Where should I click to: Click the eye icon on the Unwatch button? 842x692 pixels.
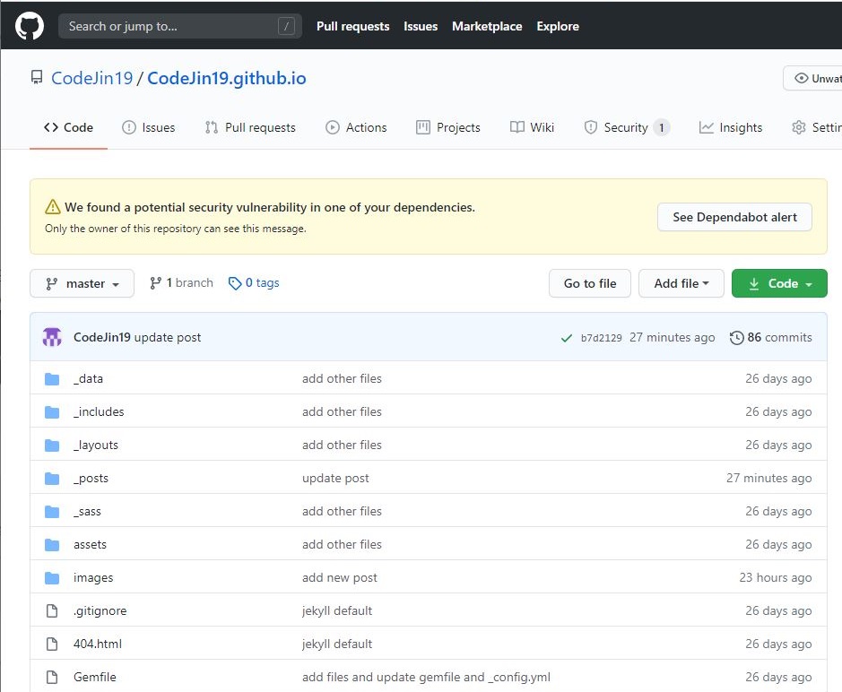click(801, 78)
